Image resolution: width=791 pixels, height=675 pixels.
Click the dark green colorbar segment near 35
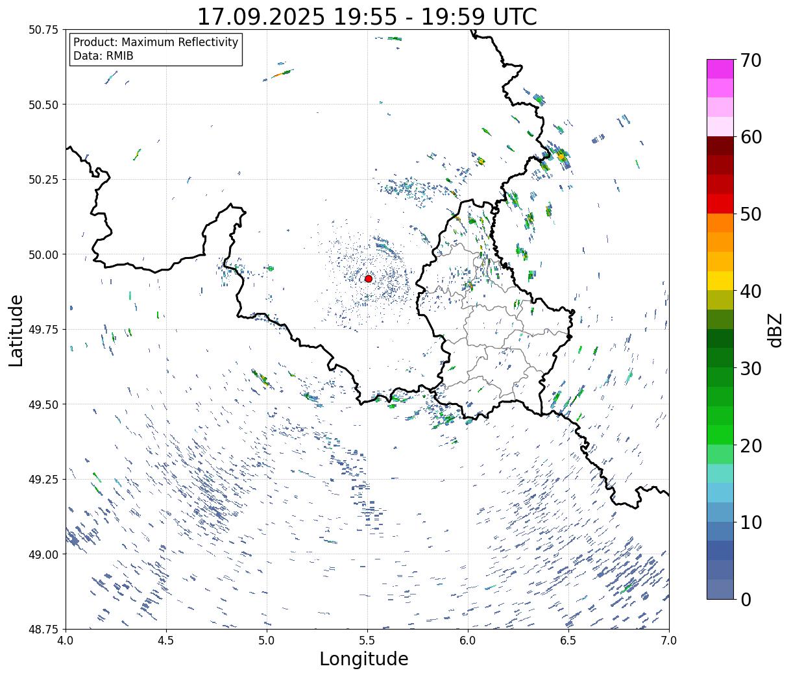720,338
